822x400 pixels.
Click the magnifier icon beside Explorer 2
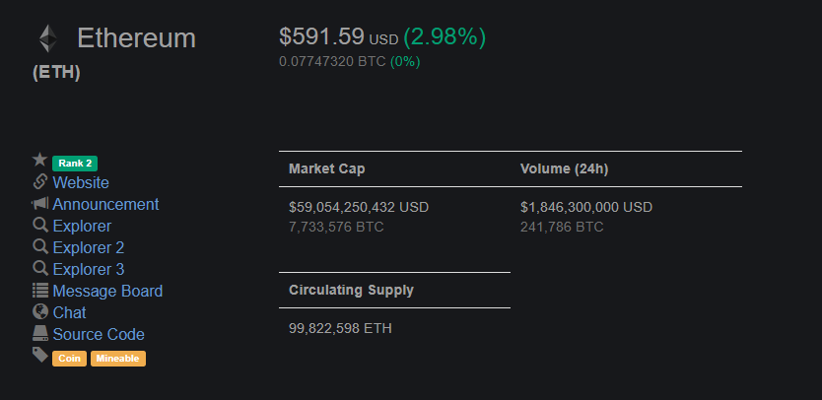point(40,246)
